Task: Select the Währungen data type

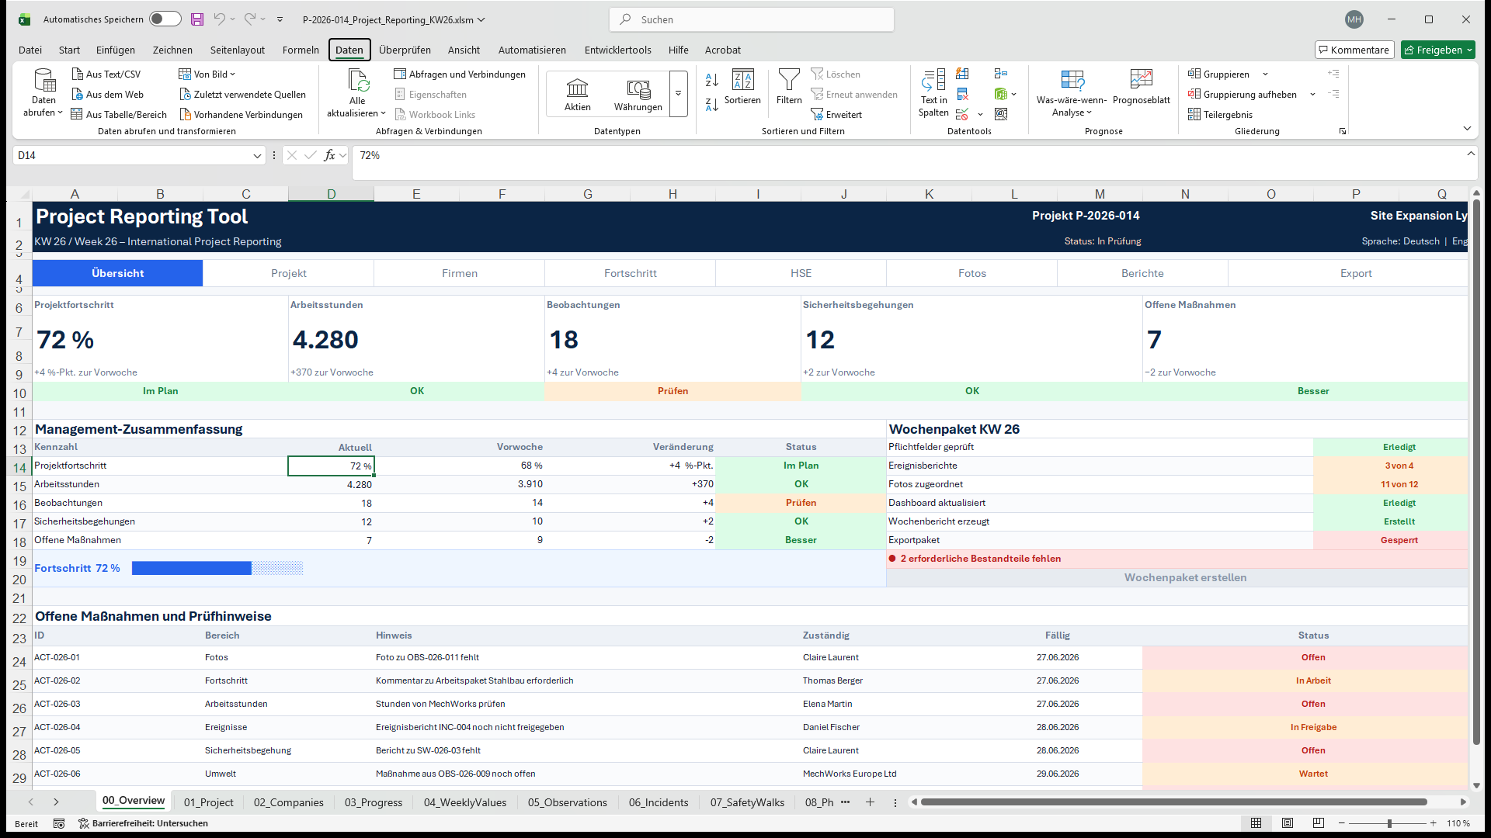Action: 638,94
